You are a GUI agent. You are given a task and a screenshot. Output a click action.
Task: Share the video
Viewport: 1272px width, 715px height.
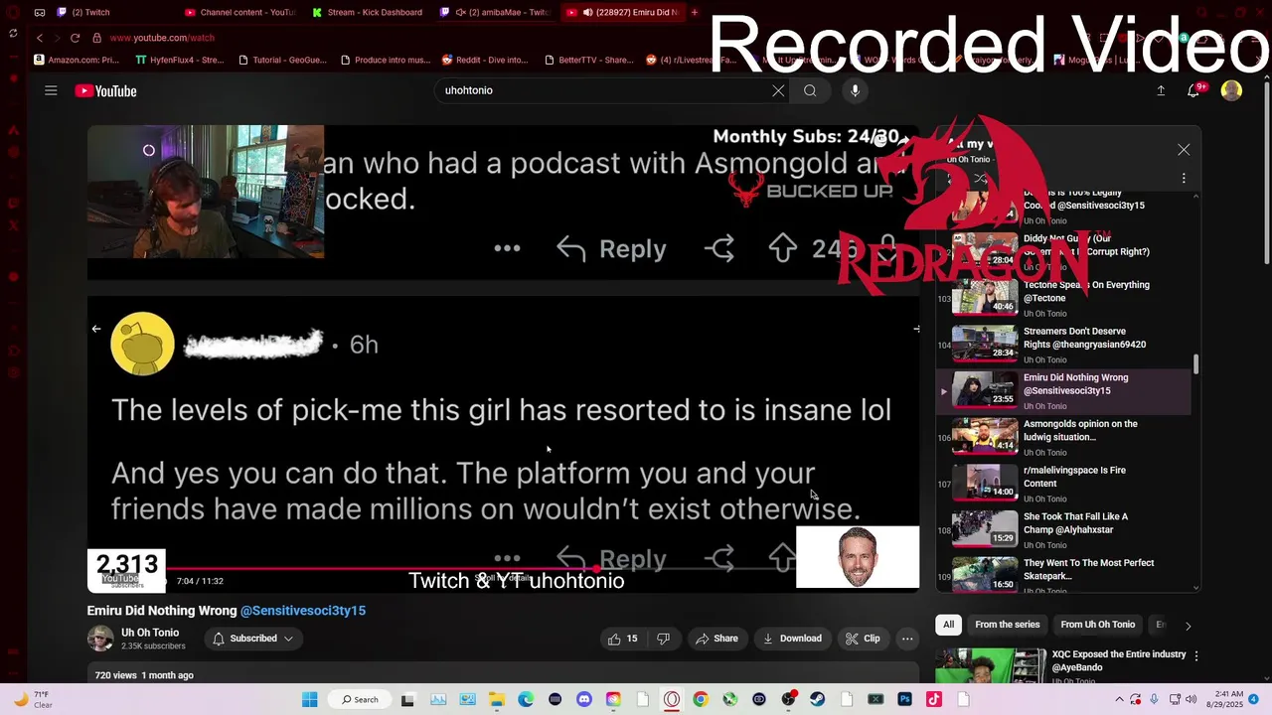coord(716,639)
